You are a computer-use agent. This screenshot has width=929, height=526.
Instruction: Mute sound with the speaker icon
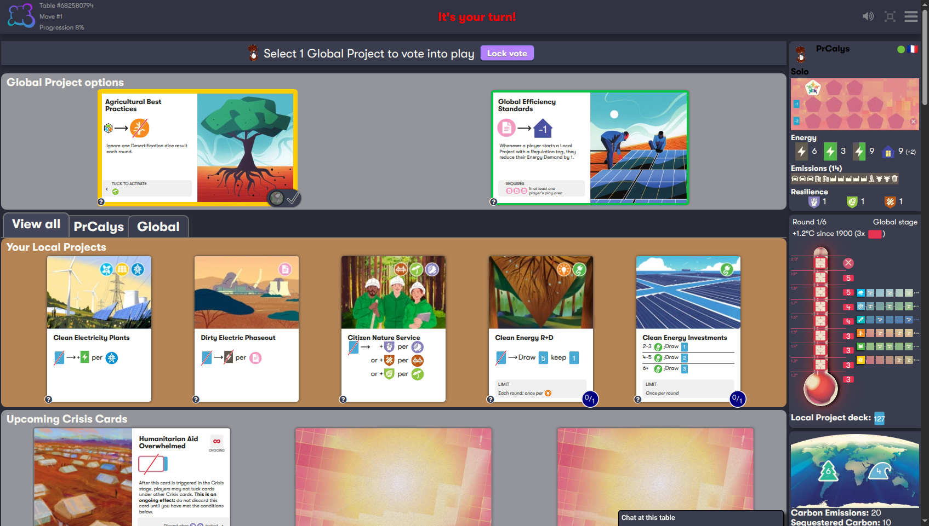pos(868,16)
